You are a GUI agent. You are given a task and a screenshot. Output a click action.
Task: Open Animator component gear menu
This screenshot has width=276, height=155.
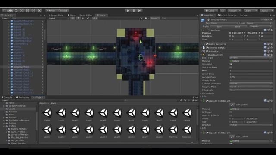[272, 51]
